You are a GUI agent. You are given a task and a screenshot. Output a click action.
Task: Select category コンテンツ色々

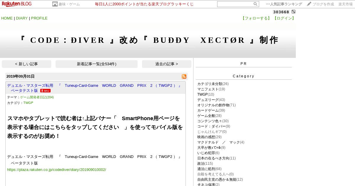210,121
